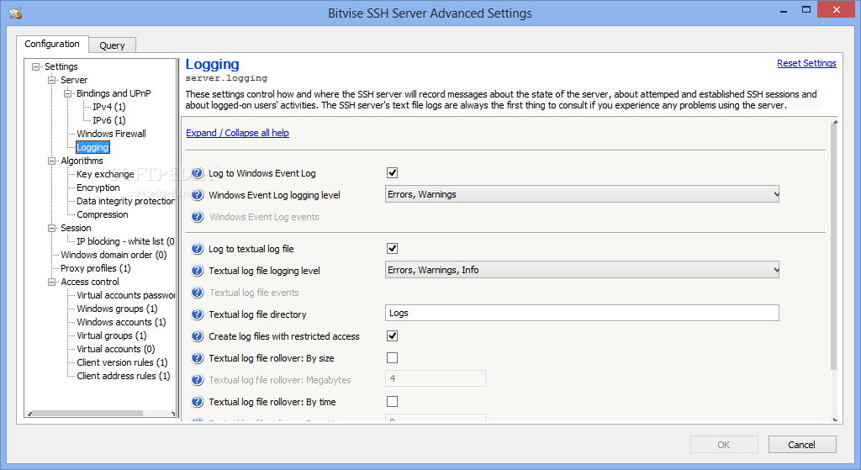Select Access control tree label
Image resolution: width=861 pixels, height=470 pixels.
tap(90, 282)
